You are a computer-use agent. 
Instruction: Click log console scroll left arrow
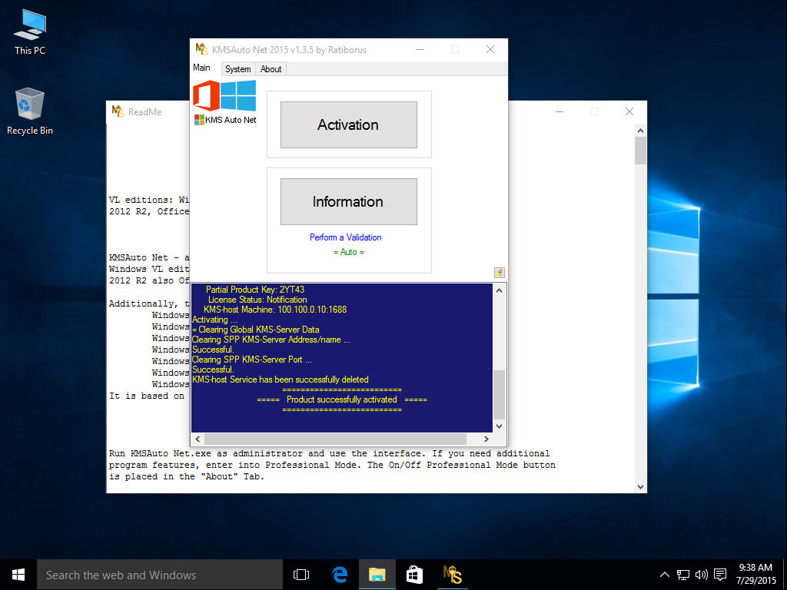coord(198,439)
